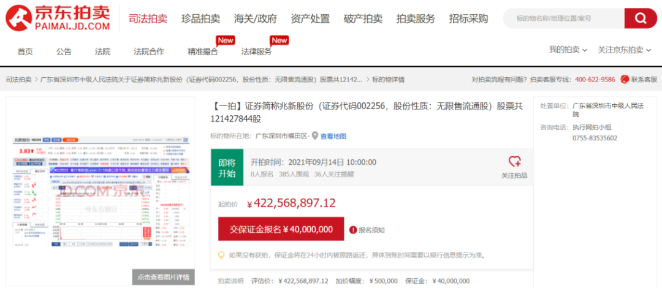This screenshot has width=662, height=288.
Task: Expand the 我的拍卖 dropdown
Action: tap(568, 50)
